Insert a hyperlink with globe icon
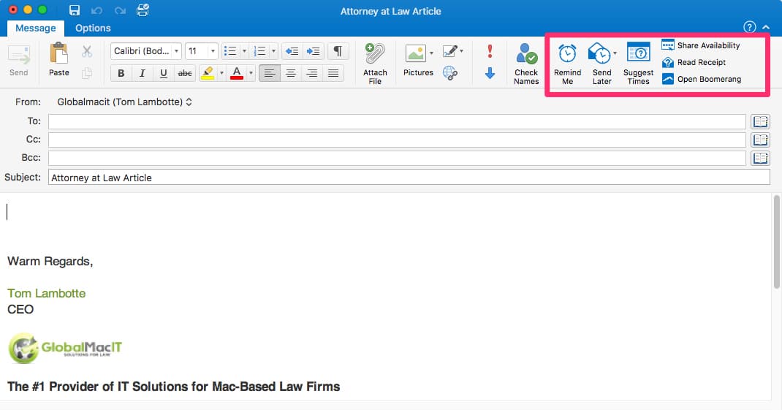This screenshot has height=410, width=782. pos(450,73)
